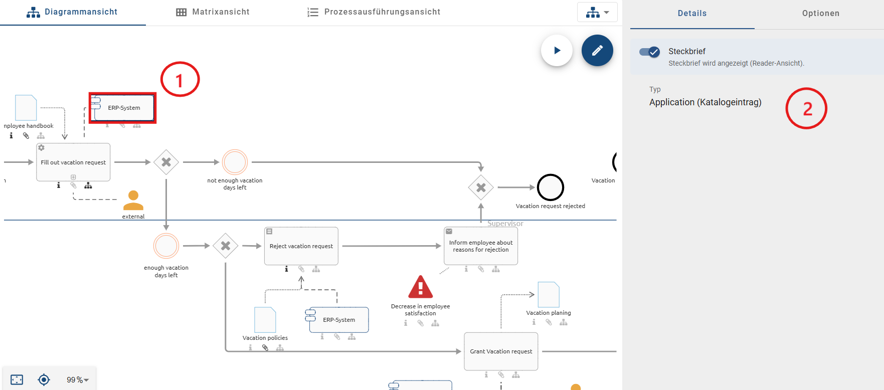The image size is (884, 390).
Task: Click the fit-to-screen icon
Action: (17, 379)
